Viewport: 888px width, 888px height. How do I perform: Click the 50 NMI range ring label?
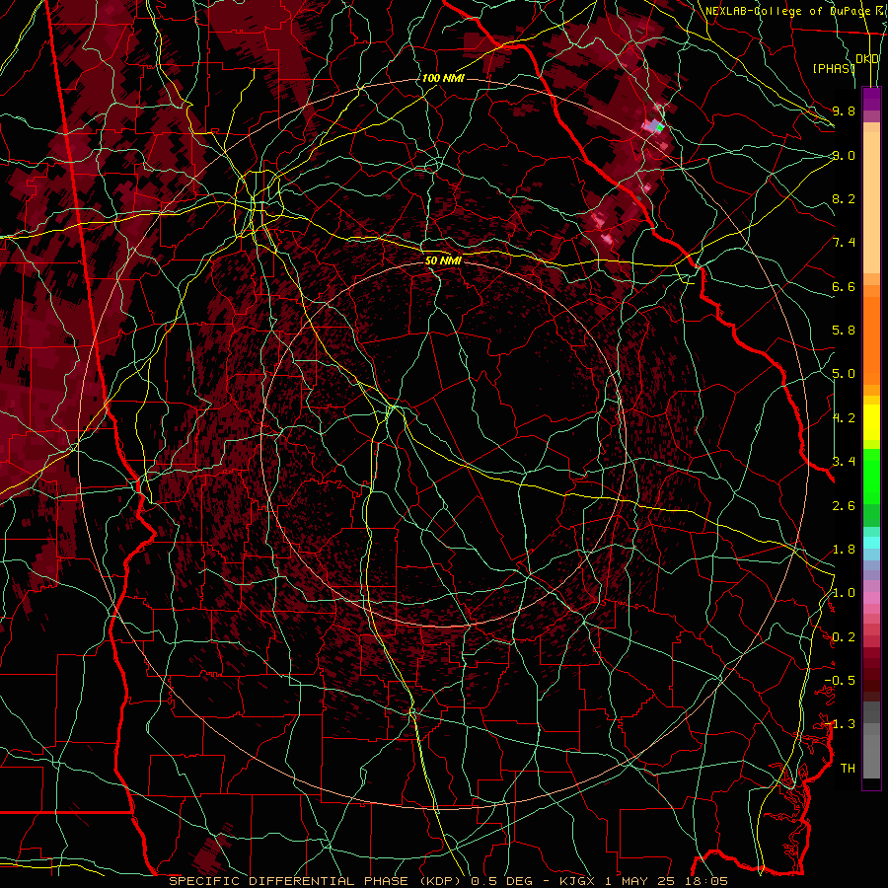coord(443,260)
